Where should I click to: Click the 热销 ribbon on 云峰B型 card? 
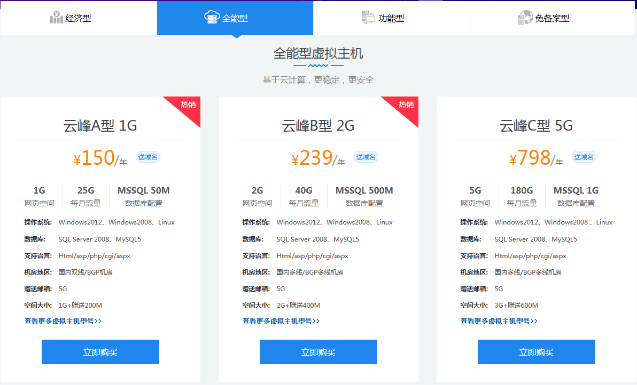coord(405,106)
